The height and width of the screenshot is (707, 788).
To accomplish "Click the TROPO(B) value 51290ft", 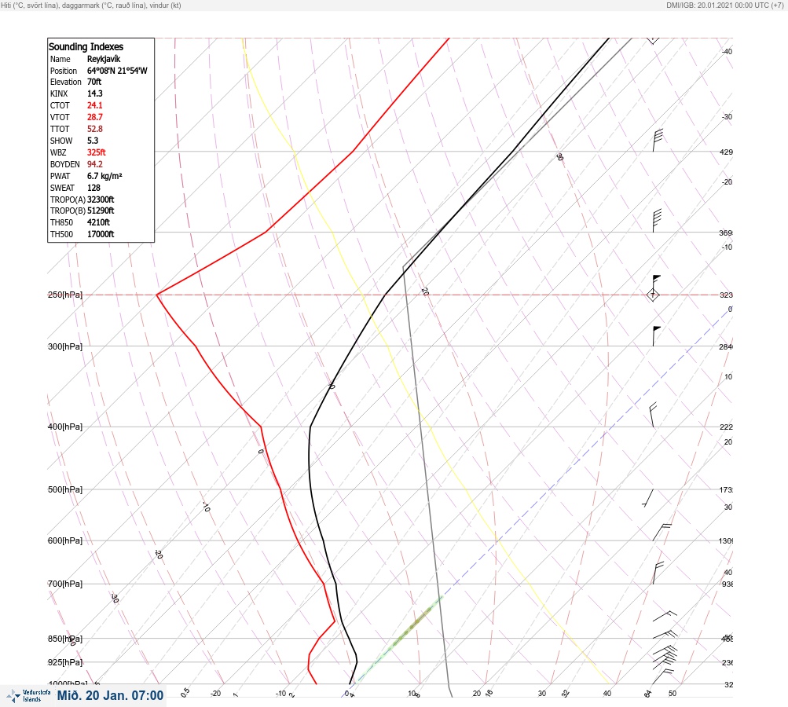I will coord(101,211).
